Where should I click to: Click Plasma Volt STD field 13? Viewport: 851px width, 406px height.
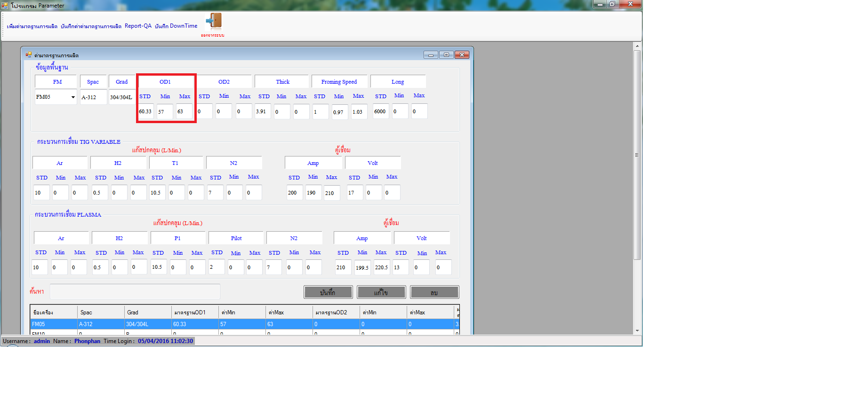[401, 267]
